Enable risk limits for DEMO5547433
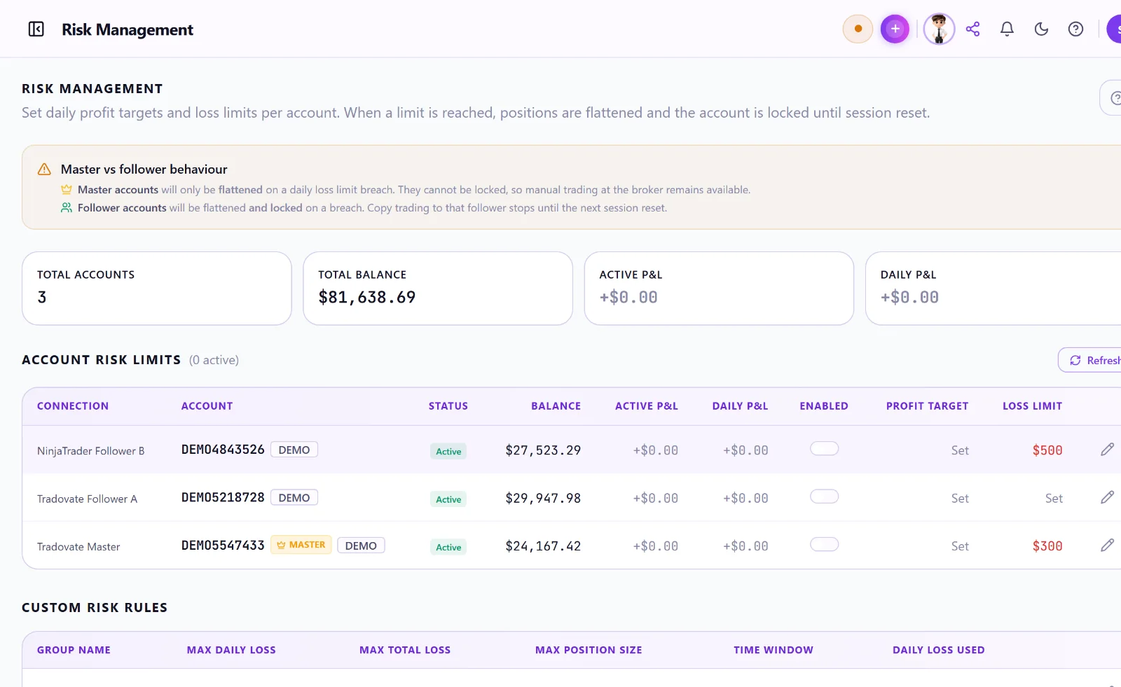This screenshot has height=687, width=1121. [824, 544]
